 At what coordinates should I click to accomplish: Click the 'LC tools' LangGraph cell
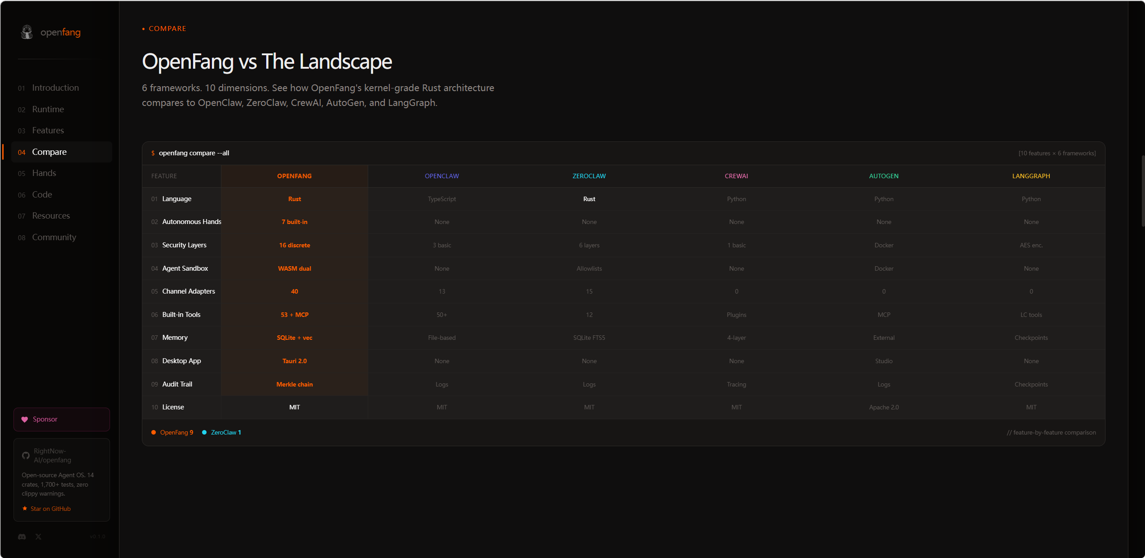[1031, 315]
